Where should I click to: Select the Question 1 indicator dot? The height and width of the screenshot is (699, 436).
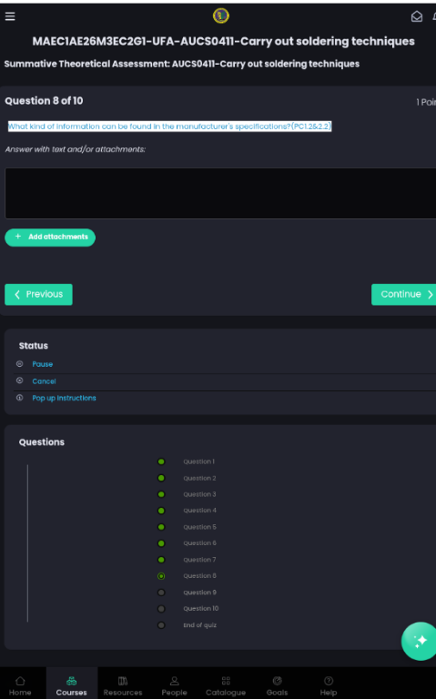click(161, 461)
